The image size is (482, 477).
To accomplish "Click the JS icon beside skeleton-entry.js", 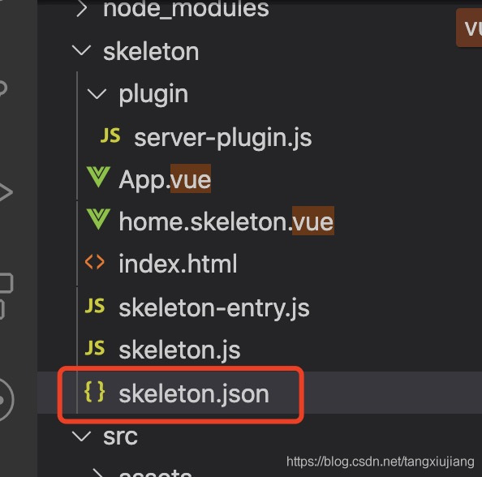I will click(95, 306).
